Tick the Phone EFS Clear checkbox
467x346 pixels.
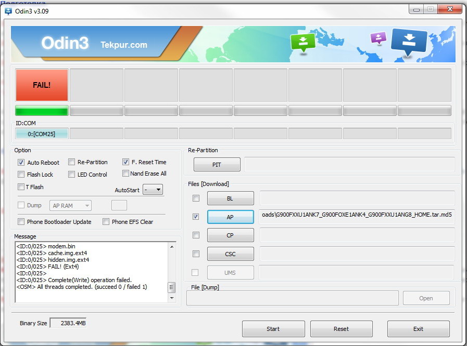pos(106,222)
